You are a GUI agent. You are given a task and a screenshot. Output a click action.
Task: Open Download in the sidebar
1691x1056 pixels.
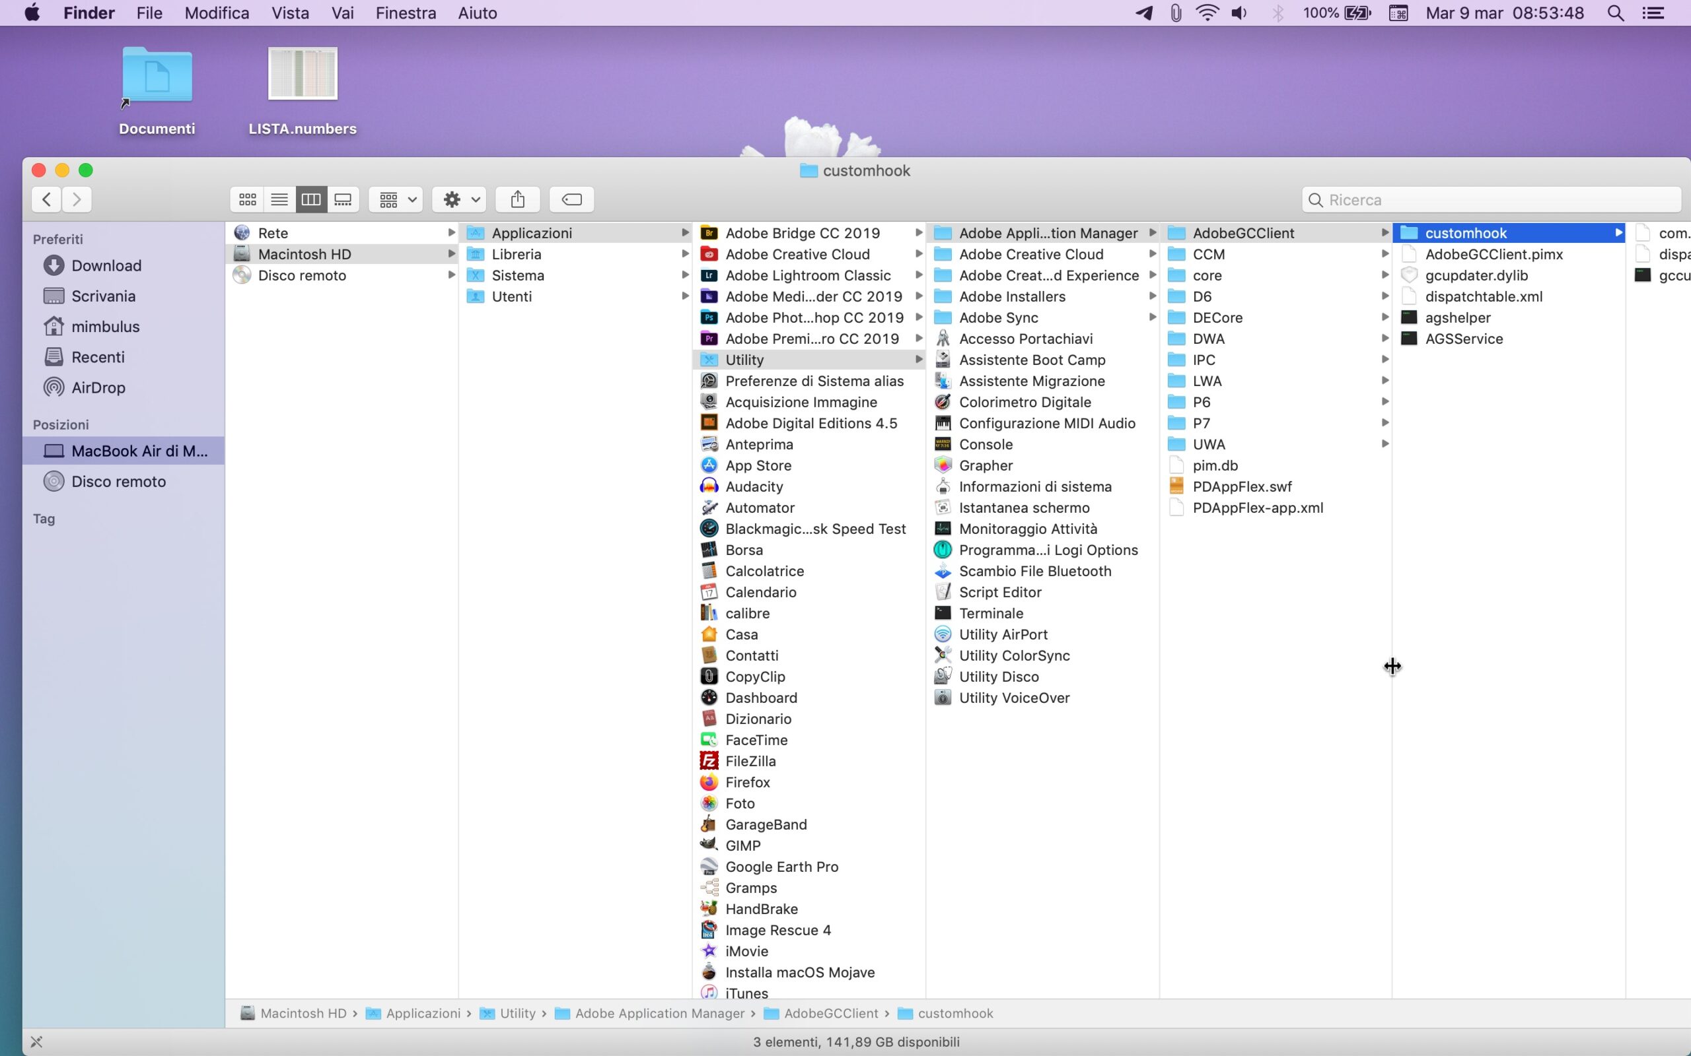[x=106, y=265]
